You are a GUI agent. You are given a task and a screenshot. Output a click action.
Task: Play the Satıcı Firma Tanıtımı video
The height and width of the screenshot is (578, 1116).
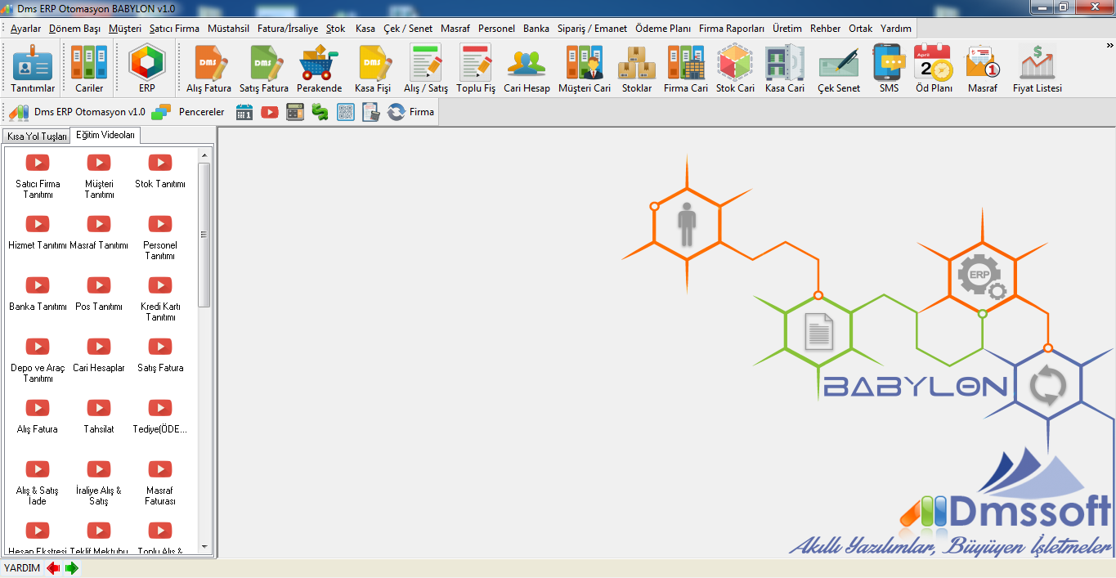38,164
